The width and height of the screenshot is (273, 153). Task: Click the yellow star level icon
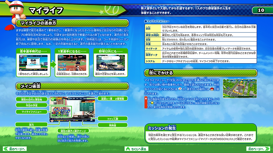152,103
